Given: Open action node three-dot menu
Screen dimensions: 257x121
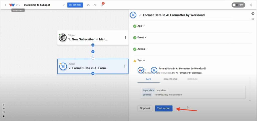Looking at the screenshot, I should (125, 66).
